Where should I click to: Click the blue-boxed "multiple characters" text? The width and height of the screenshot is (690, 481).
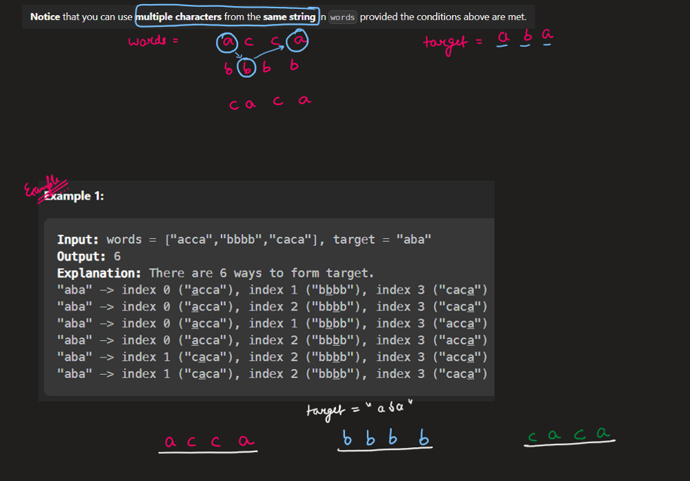click(x=179, y=17)
